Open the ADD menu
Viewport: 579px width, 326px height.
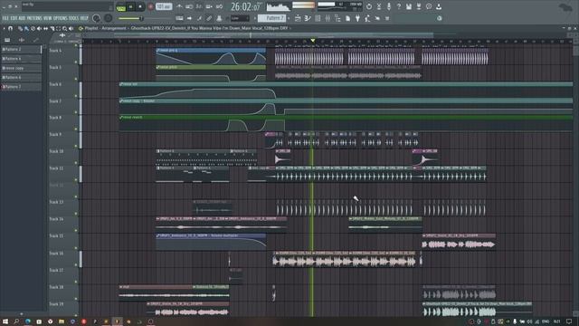pos(22,18)
